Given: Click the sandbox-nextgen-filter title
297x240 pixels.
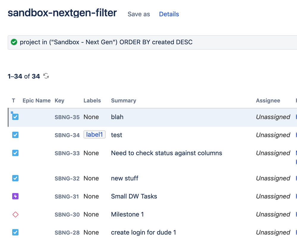Looking at the screenshot, I should coord(62,13).
